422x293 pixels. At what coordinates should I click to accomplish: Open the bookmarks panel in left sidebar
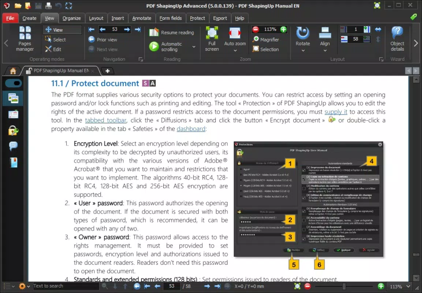(13, 162)
